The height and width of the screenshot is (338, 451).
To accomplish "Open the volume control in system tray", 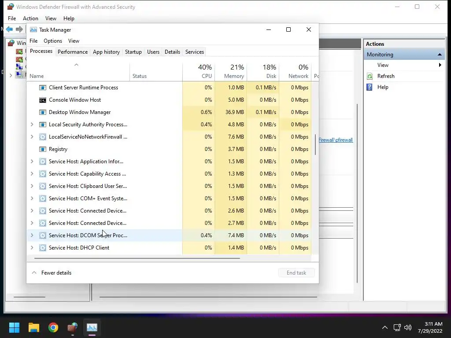I will pos(408,327).
